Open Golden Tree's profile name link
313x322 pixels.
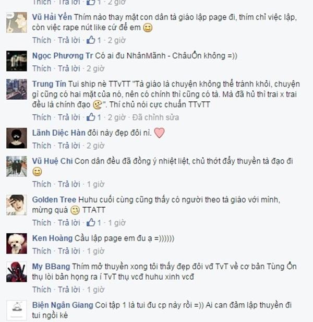click(54, 199)
